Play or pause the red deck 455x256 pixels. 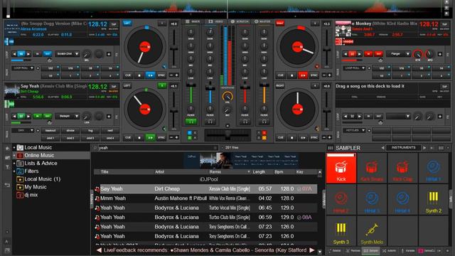click(303, 75)
